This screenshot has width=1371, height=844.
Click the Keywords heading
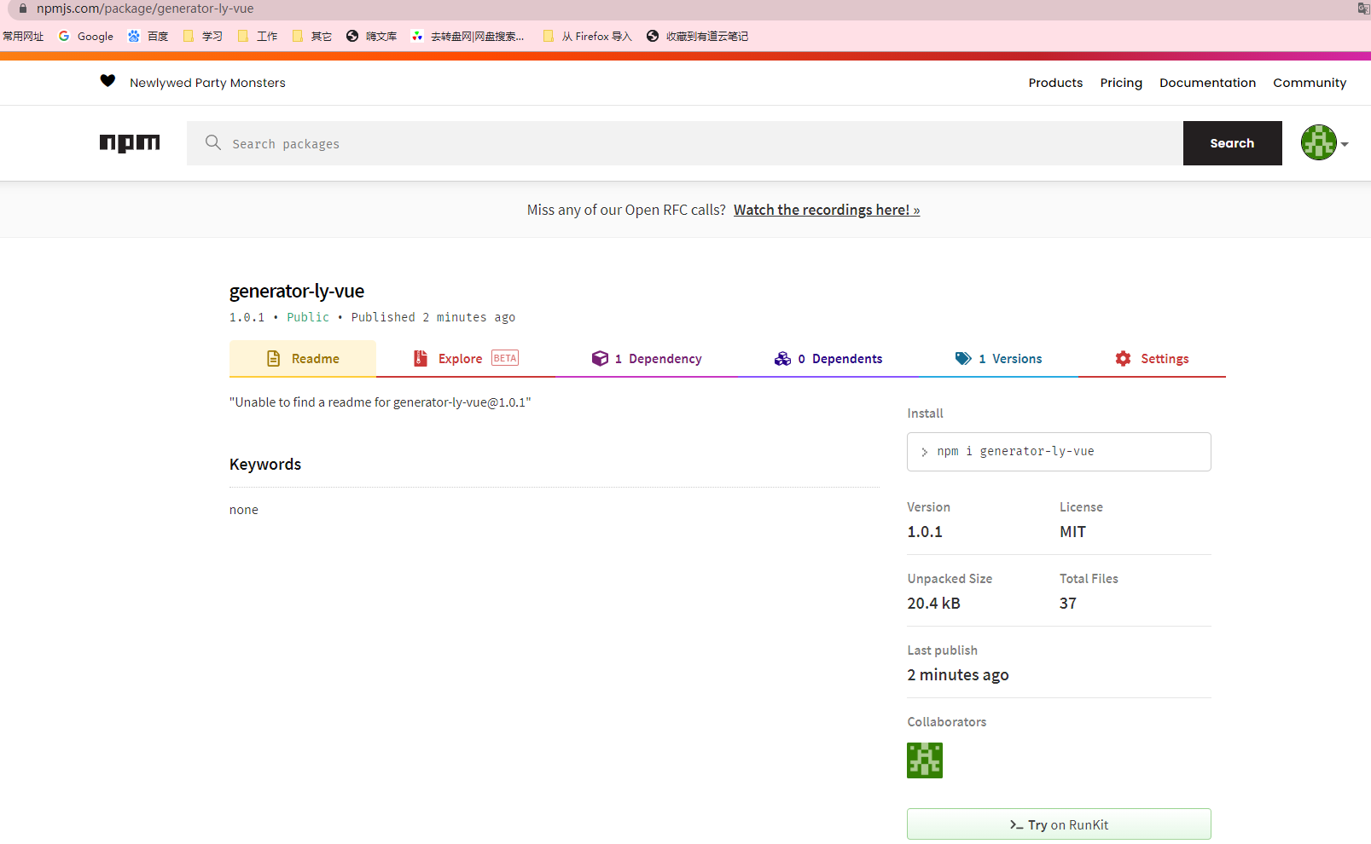(265, 465)
